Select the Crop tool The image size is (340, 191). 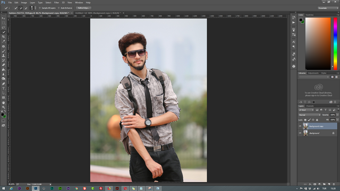pos(4,37)
